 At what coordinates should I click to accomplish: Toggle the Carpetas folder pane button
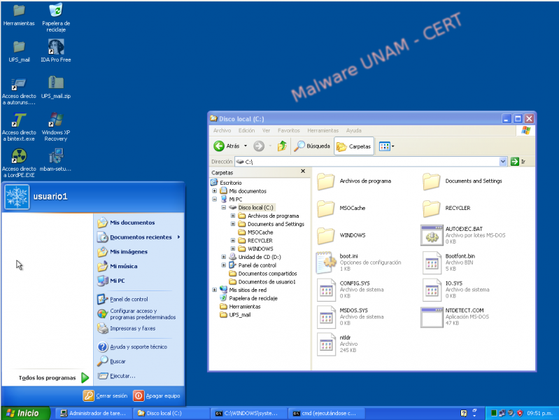(353, 146)
